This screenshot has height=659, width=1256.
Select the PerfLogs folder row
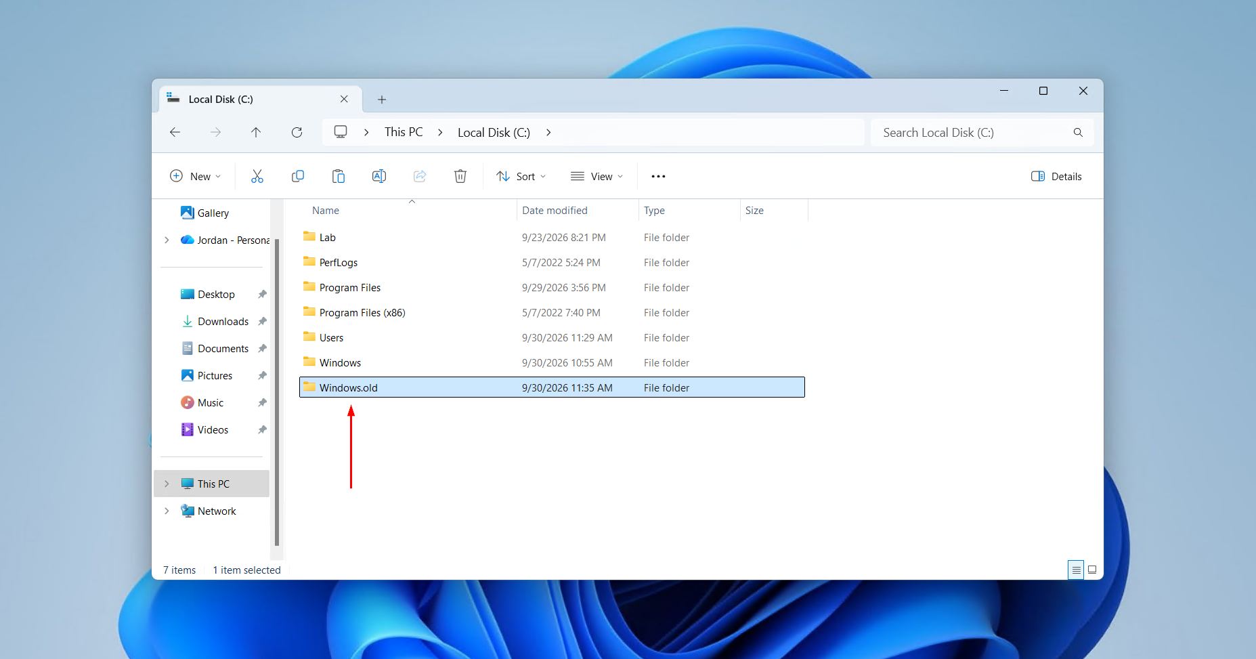[x=552, y=262]
